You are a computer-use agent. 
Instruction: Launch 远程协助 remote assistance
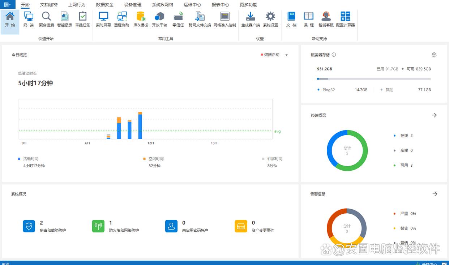click(121, 19)
